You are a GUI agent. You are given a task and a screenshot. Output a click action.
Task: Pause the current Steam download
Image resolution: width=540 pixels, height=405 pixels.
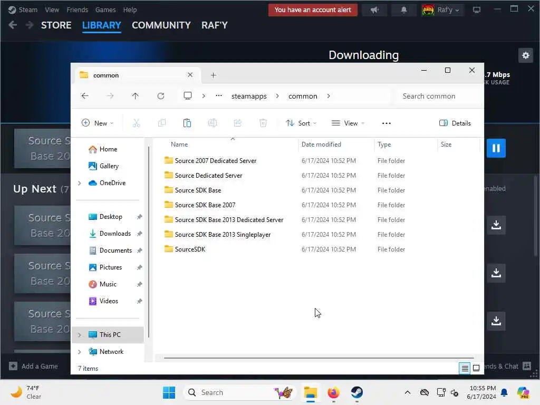496,148
